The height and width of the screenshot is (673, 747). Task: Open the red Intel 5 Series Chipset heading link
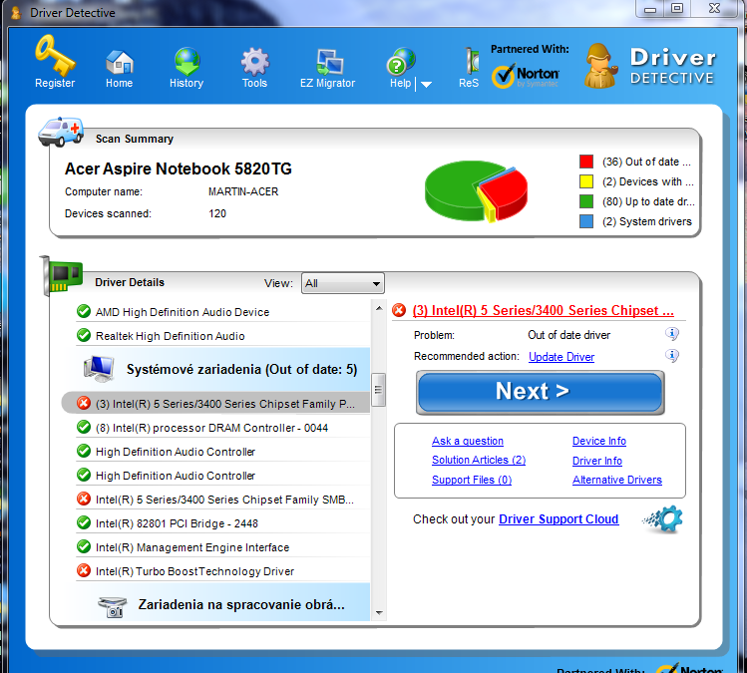tap(544, 310)
